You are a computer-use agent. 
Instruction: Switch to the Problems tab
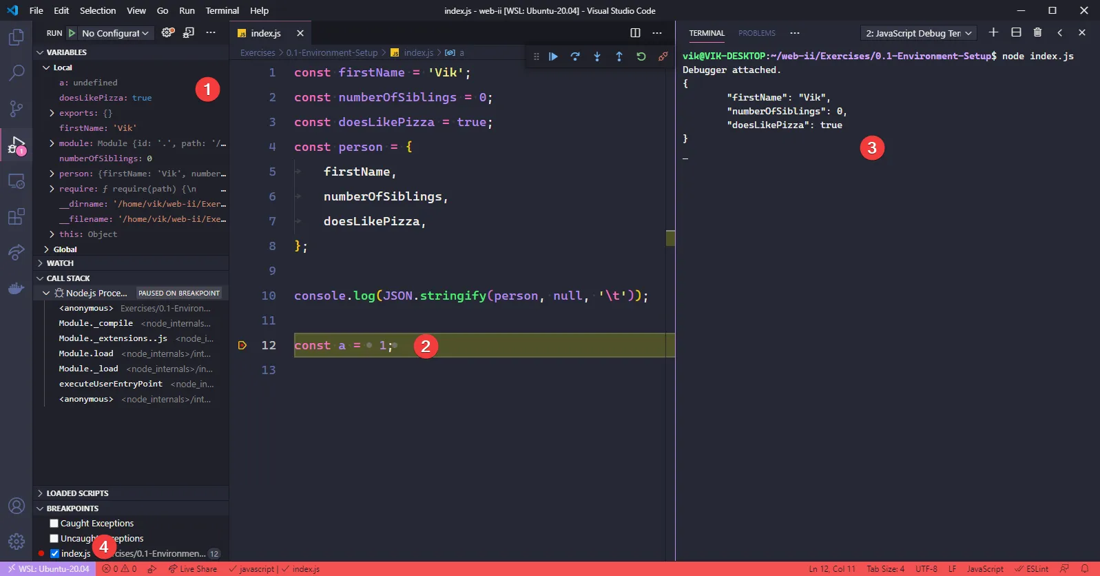point(756,33)
